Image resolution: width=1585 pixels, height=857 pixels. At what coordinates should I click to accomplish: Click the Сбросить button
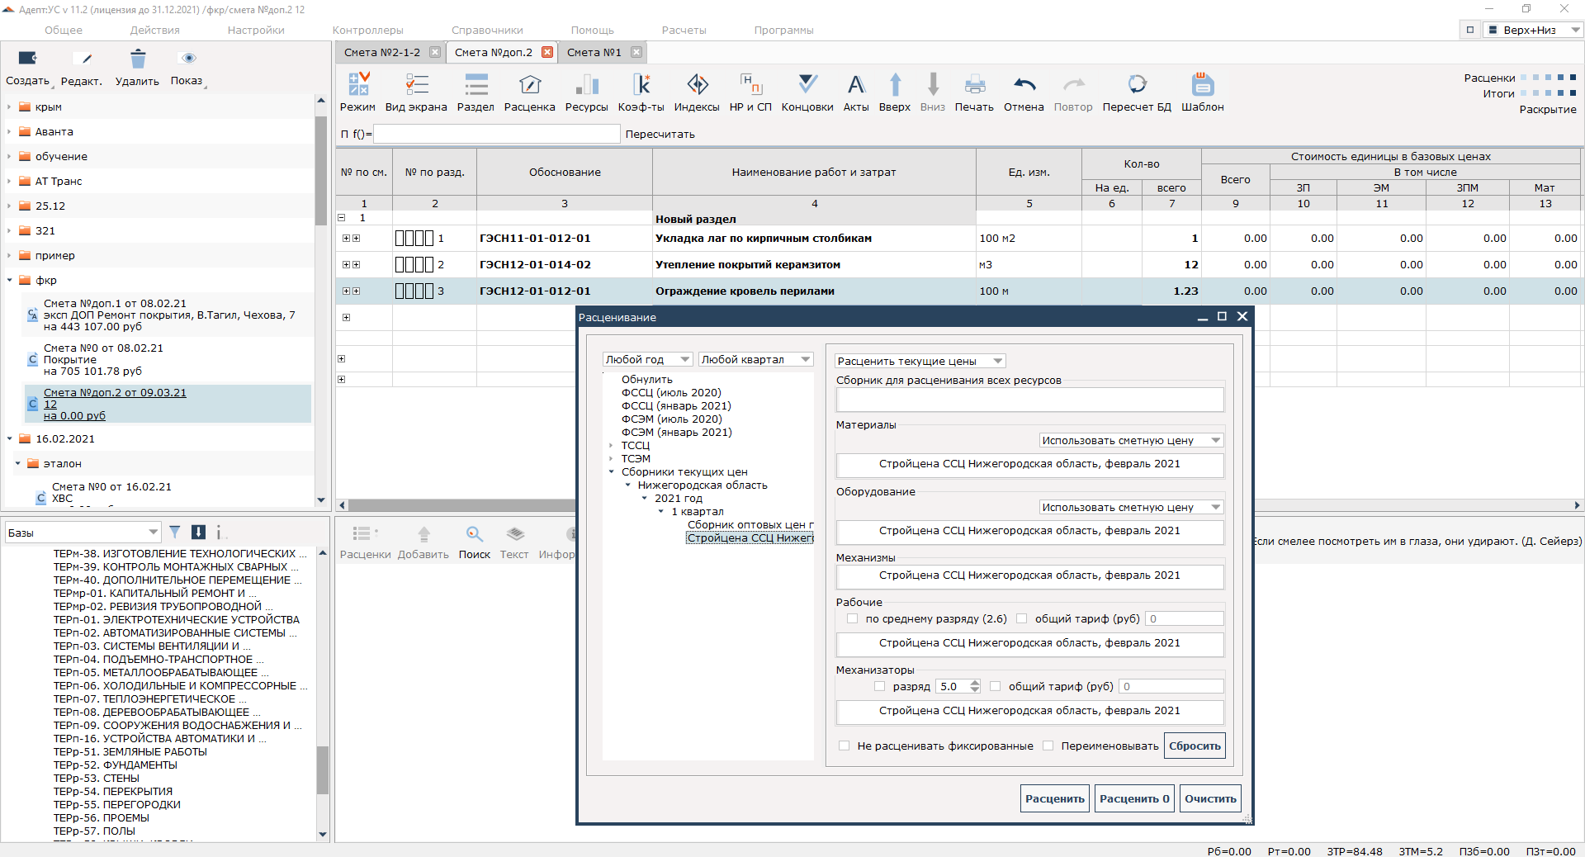coord(1195,746)
